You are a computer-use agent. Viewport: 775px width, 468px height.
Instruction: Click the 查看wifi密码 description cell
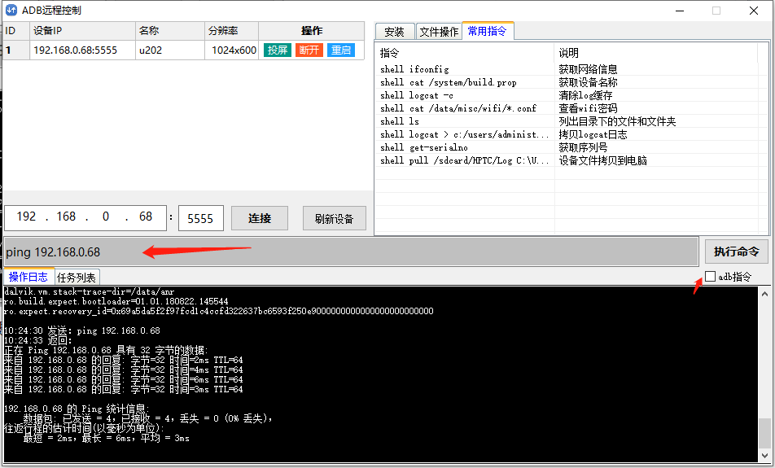point(588,108)
